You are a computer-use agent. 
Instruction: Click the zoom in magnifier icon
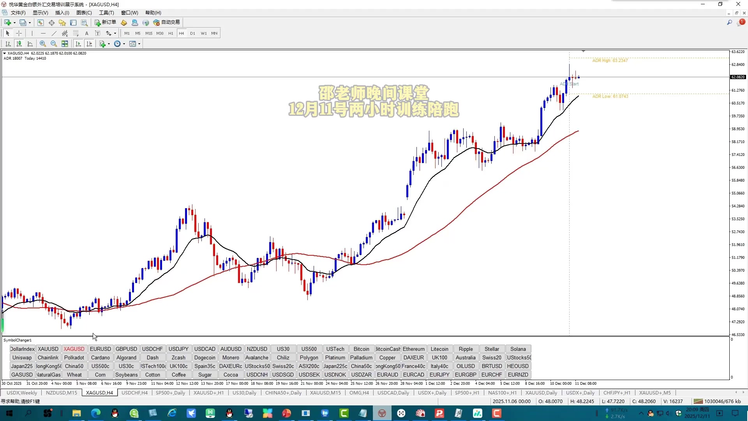pos(43,44)
